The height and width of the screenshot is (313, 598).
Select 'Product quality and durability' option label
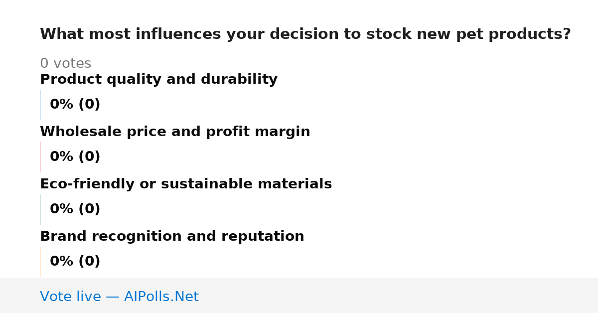[158, 80]
